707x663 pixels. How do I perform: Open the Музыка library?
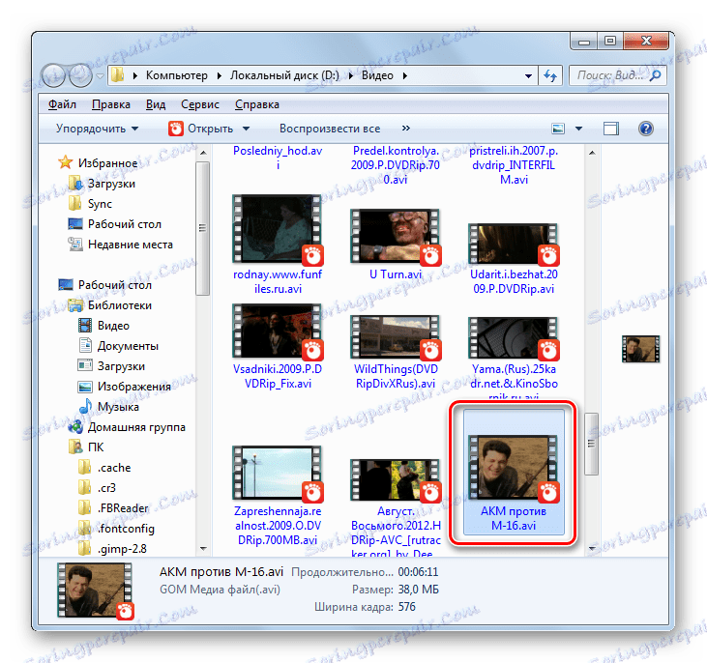pyautogui.click(x=108, y=407)
